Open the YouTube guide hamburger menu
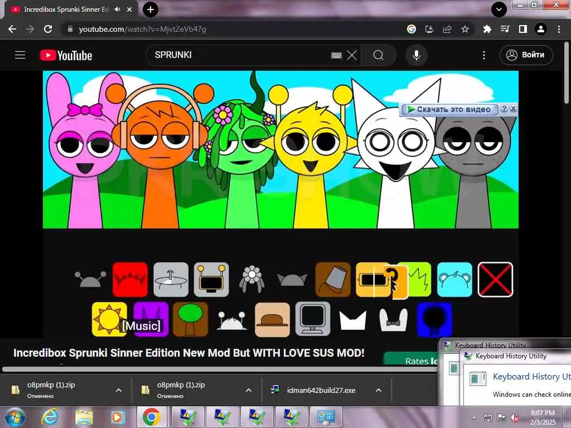The height and width of the screenshot is (428, 571). click(20, 55)
